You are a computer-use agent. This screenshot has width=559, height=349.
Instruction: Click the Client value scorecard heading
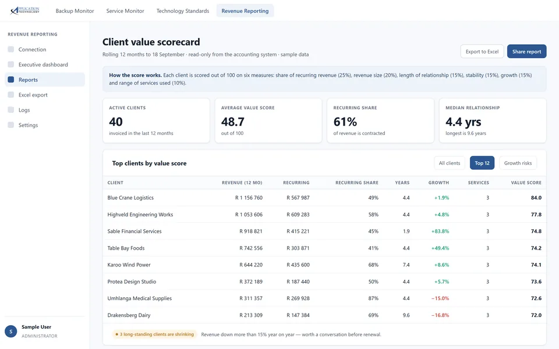click(x=151, y=42)
